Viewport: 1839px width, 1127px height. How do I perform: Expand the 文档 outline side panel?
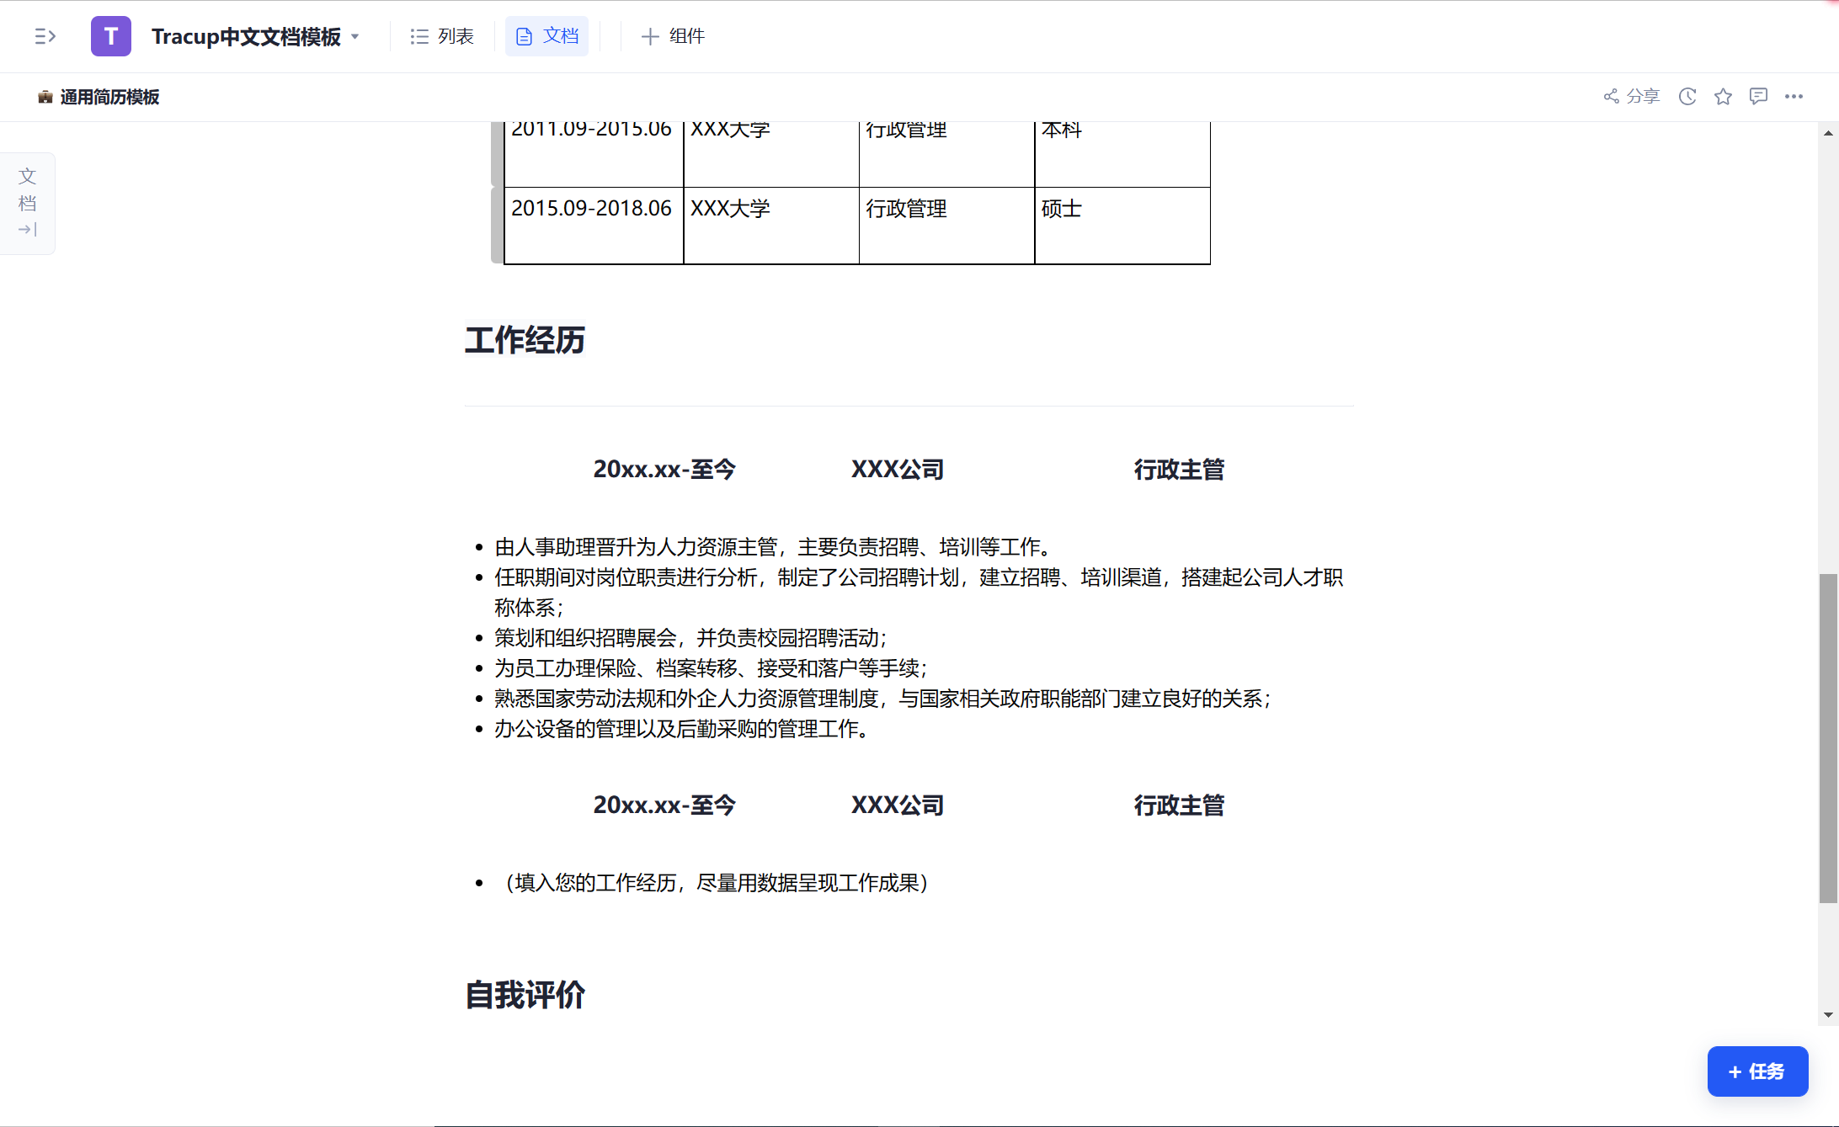pyautogui.click(x=28, y=203)
